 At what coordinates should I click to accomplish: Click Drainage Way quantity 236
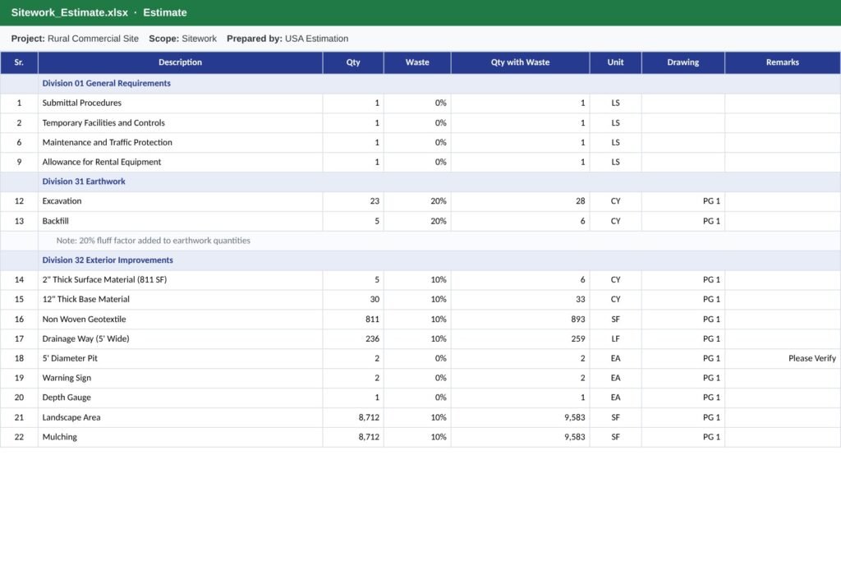[x=353, y=339]
